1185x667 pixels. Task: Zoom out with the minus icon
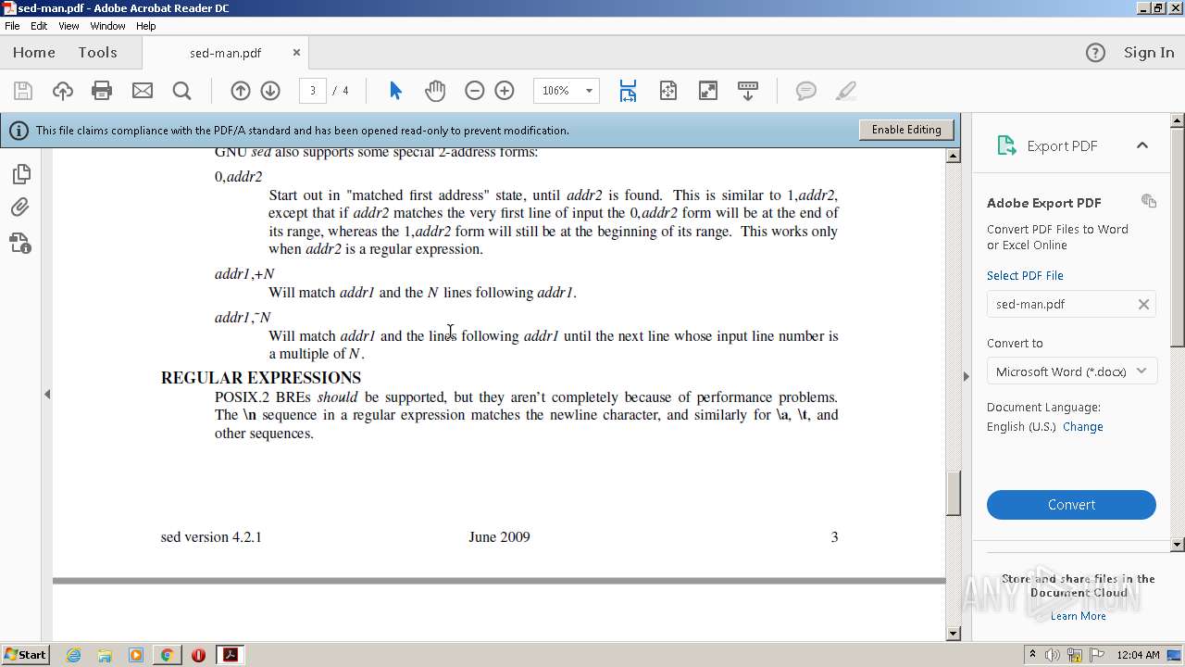tap(475, 91)
